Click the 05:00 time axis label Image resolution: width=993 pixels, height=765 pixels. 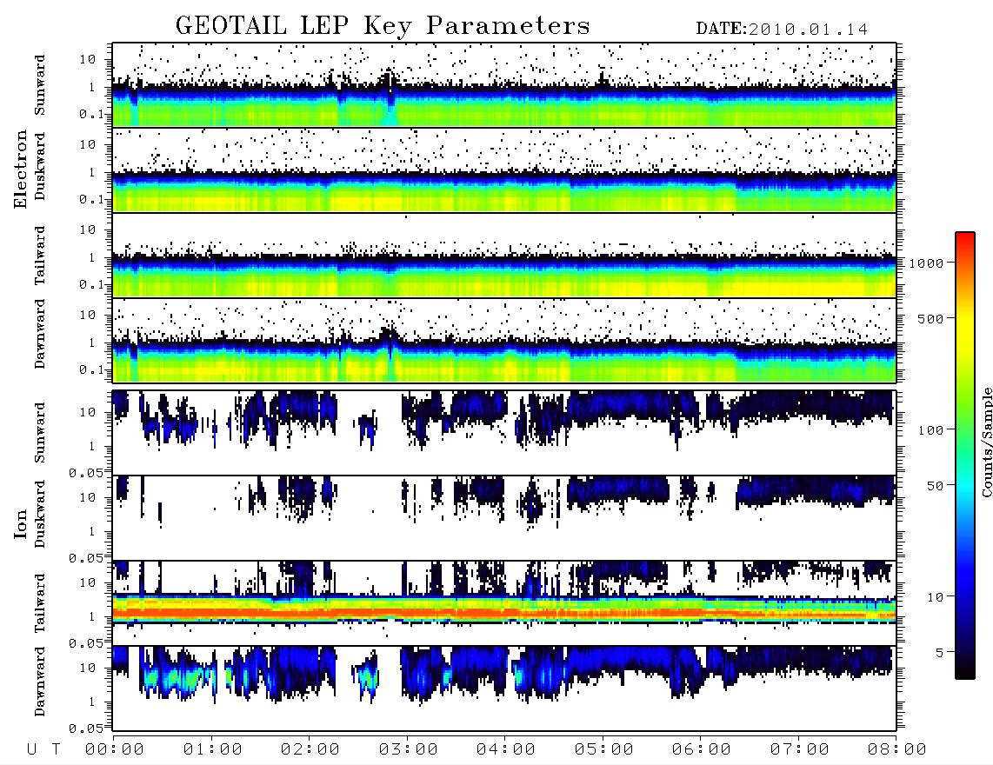point(604,749)
